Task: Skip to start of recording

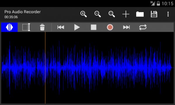Action: (61, 27)
